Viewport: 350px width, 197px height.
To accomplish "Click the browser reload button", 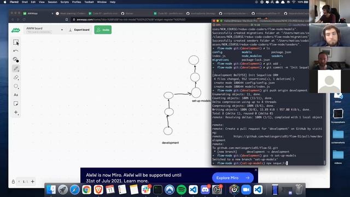I will pos(24,20).
